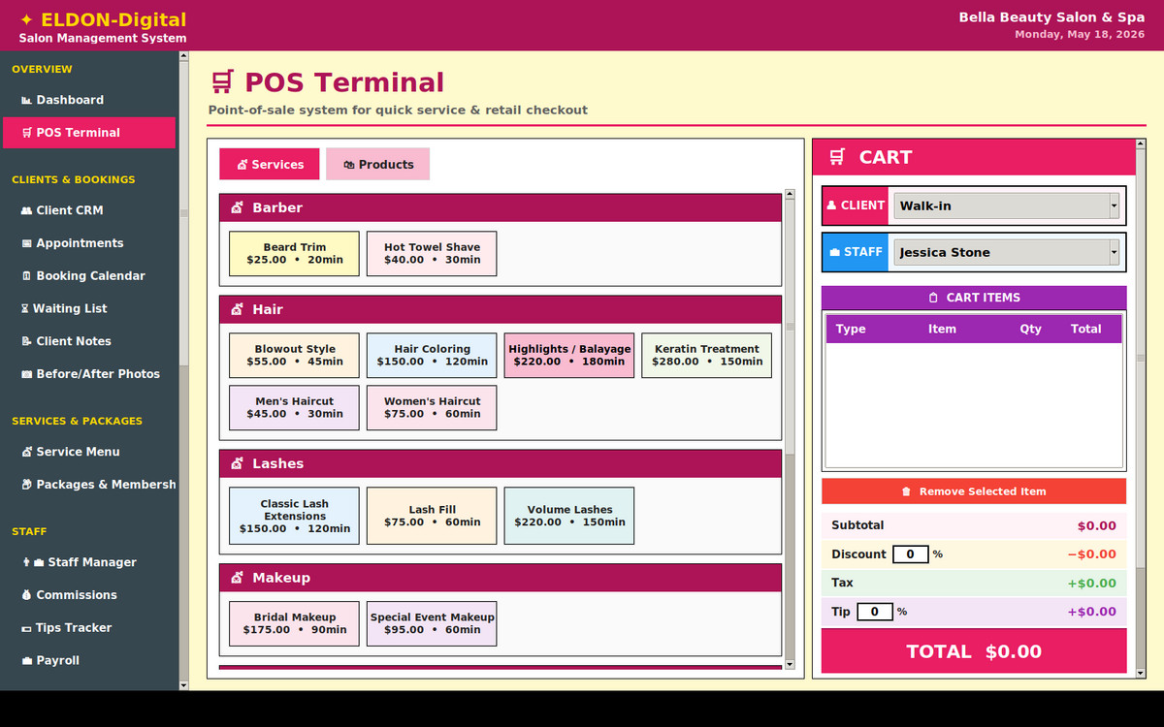The width and height of the screenshot is (1164, 727).
Task: Click the Tip percent input field
Action: (x=875, y=612)
